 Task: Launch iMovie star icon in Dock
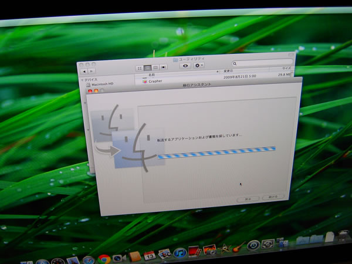[x=225, y=249]
